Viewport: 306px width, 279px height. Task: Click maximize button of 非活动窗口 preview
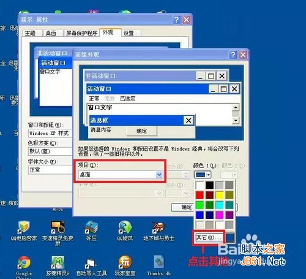(x=211, y=76)
